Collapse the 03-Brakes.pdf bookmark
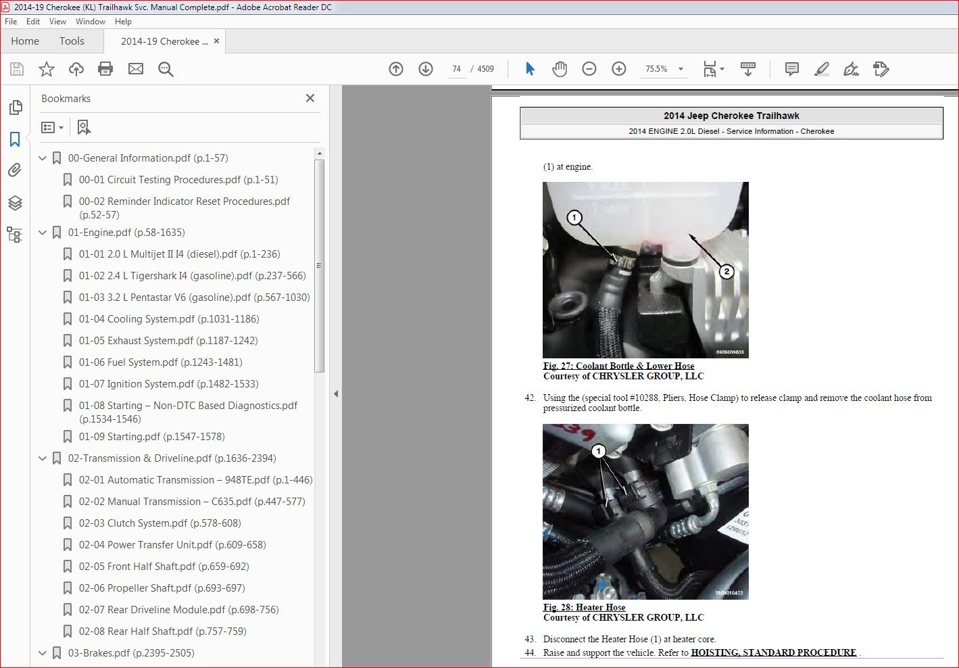 click(x=43, y=653)
